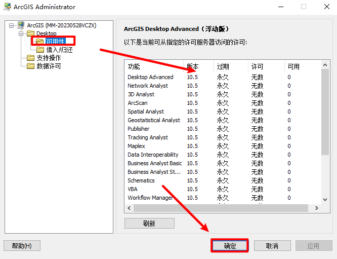
Task: Click the 数据许可 folder icon
Action: pyautogui.click(x=31, y=66)
